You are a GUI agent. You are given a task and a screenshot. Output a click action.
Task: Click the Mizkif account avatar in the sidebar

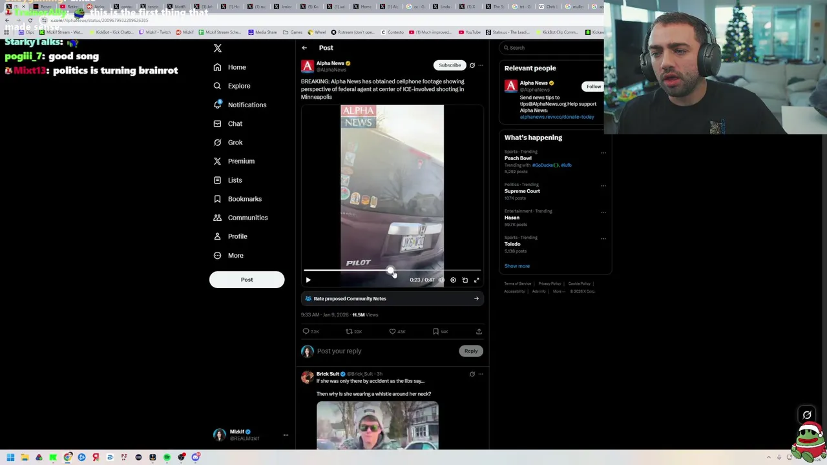coord(220,435)
